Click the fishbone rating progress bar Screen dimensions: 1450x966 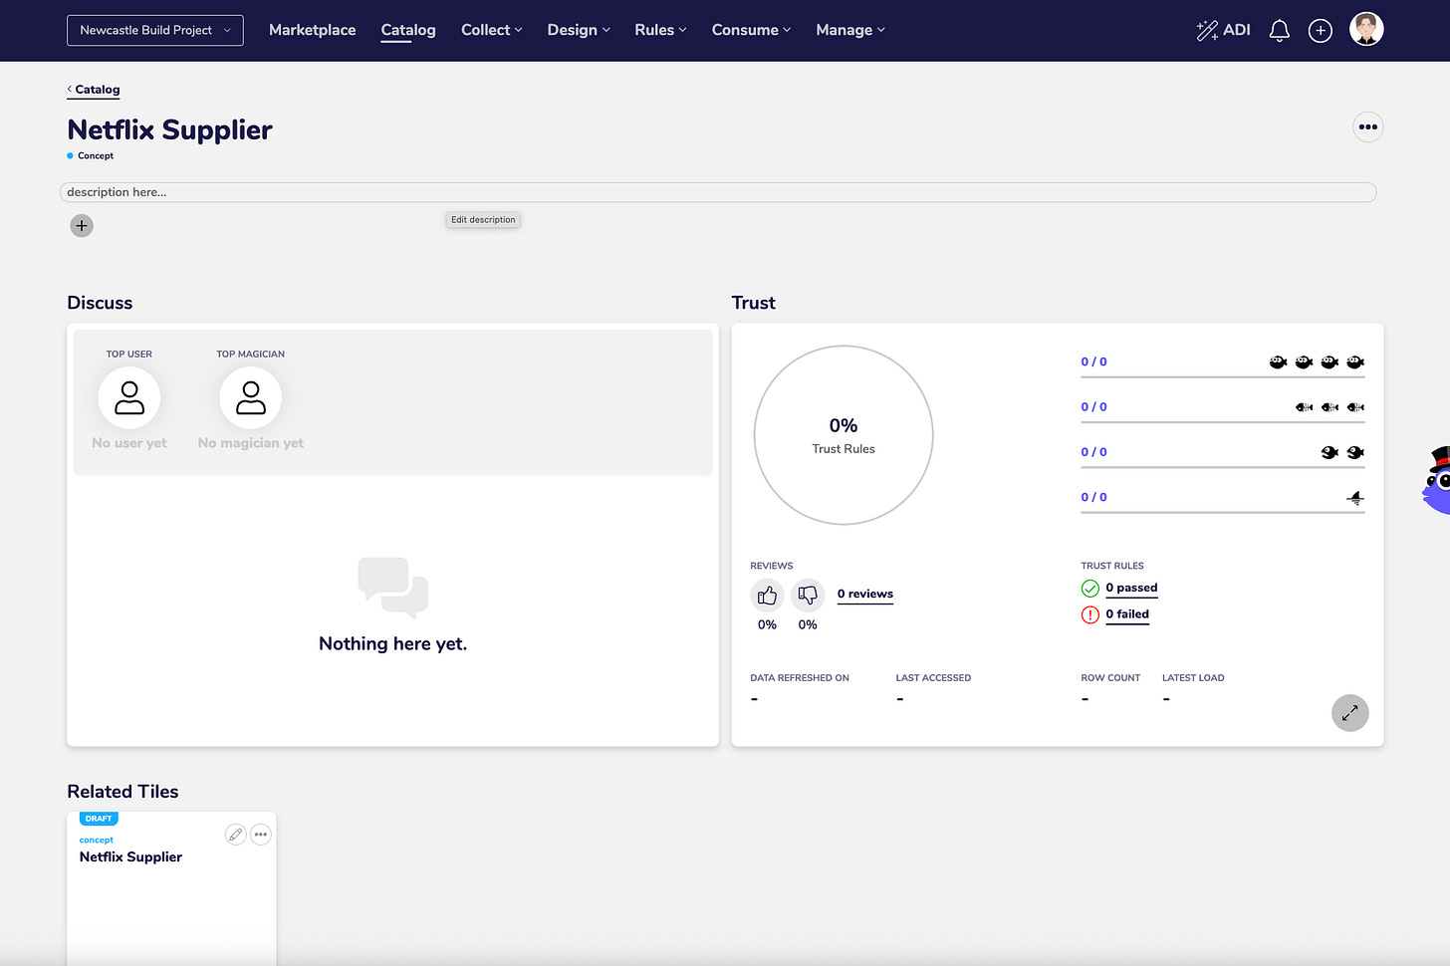pyautogui.click(x=1223, y=422)
